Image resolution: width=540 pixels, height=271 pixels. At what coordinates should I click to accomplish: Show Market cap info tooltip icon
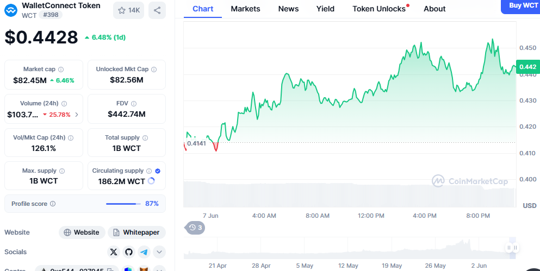point(61,70)
